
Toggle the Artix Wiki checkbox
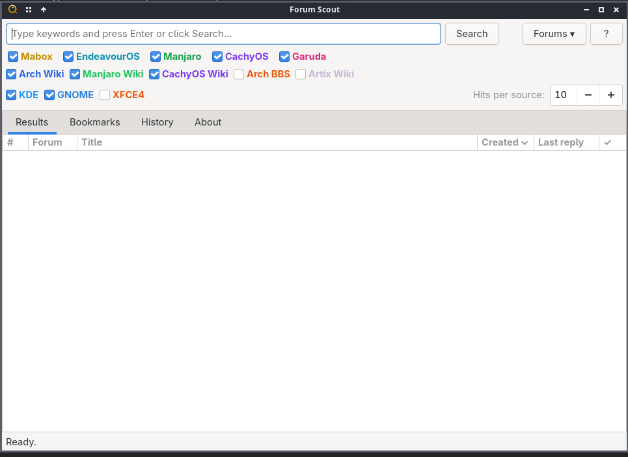pos(301,74)
